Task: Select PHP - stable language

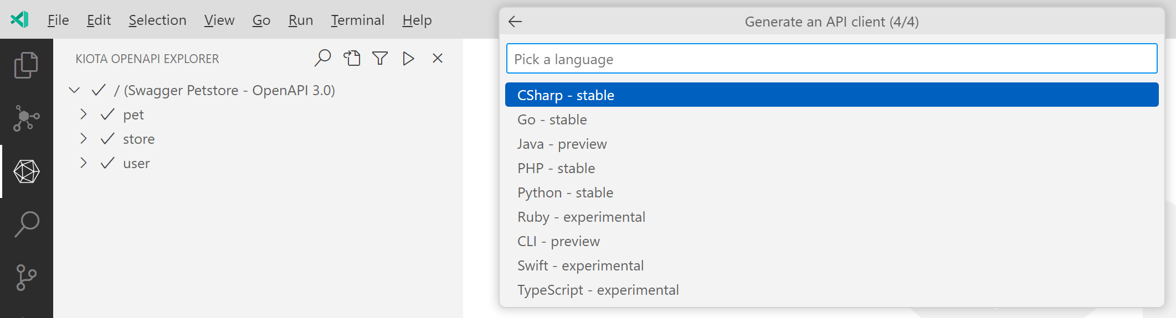Action: 831,168
